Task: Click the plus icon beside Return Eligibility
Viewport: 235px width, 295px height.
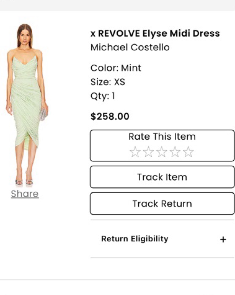Action: 223,239
